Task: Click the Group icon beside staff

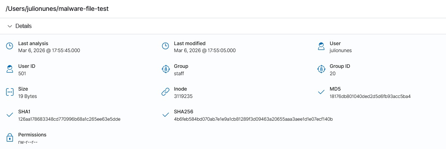Action: (165, 69)
